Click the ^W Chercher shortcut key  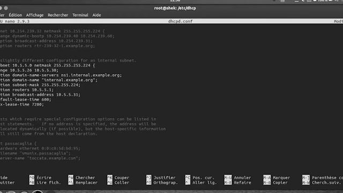coord(71,177)
